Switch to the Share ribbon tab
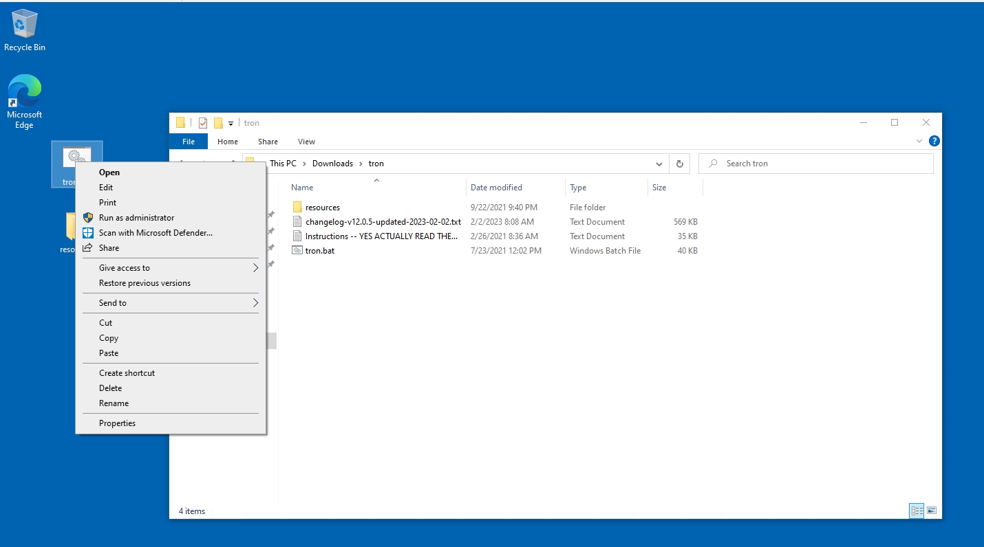This screenshot has height=547, width=984. (268, 141)
